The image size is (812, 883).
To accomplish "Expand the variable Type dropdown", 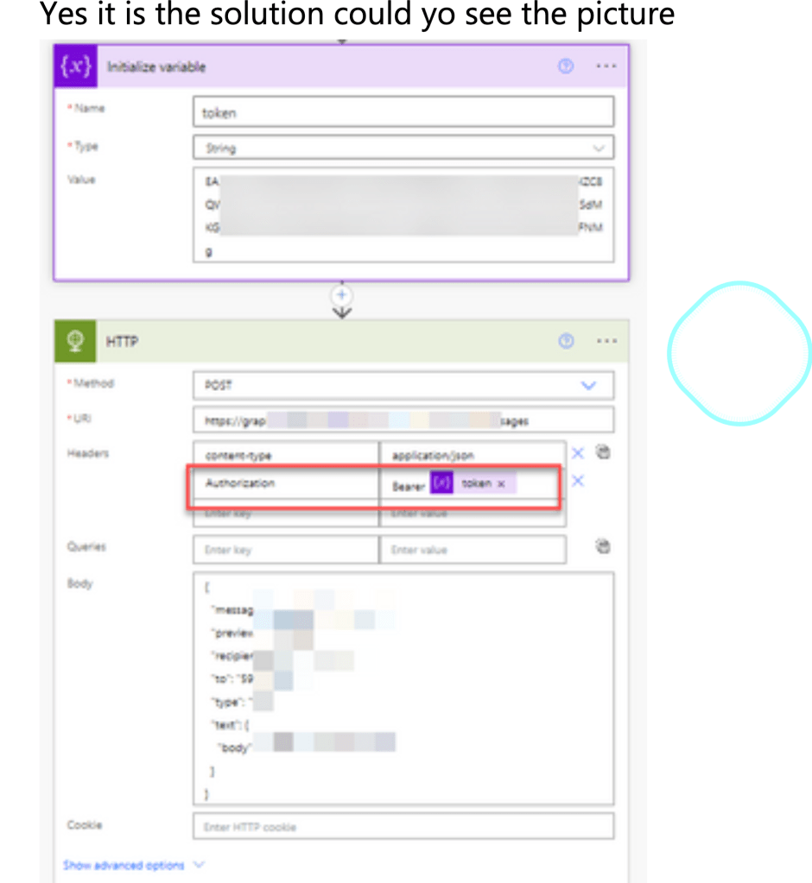I will (599, 148).
